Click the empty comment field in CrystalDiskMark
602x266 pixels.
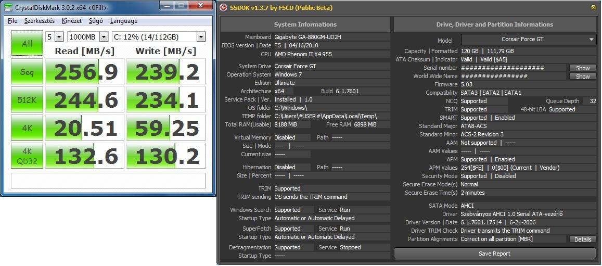[108, 181]
